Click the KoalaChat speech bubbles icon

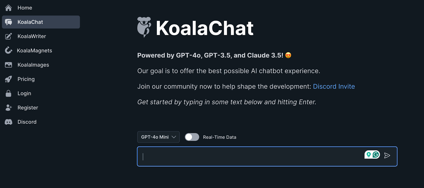8,22
